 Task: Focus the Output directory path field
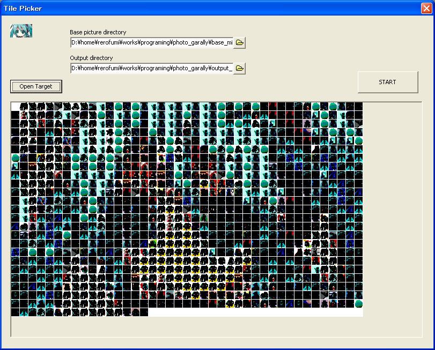(x=152, y=68)
